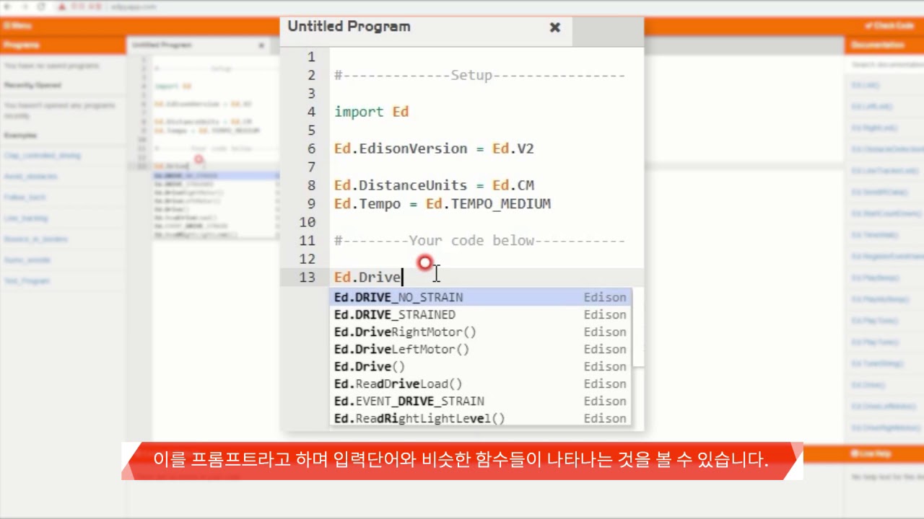Click the 'Examples' heading in Programs panel
924x519 pixels.
pyautogui.click(x=20, y=136)
